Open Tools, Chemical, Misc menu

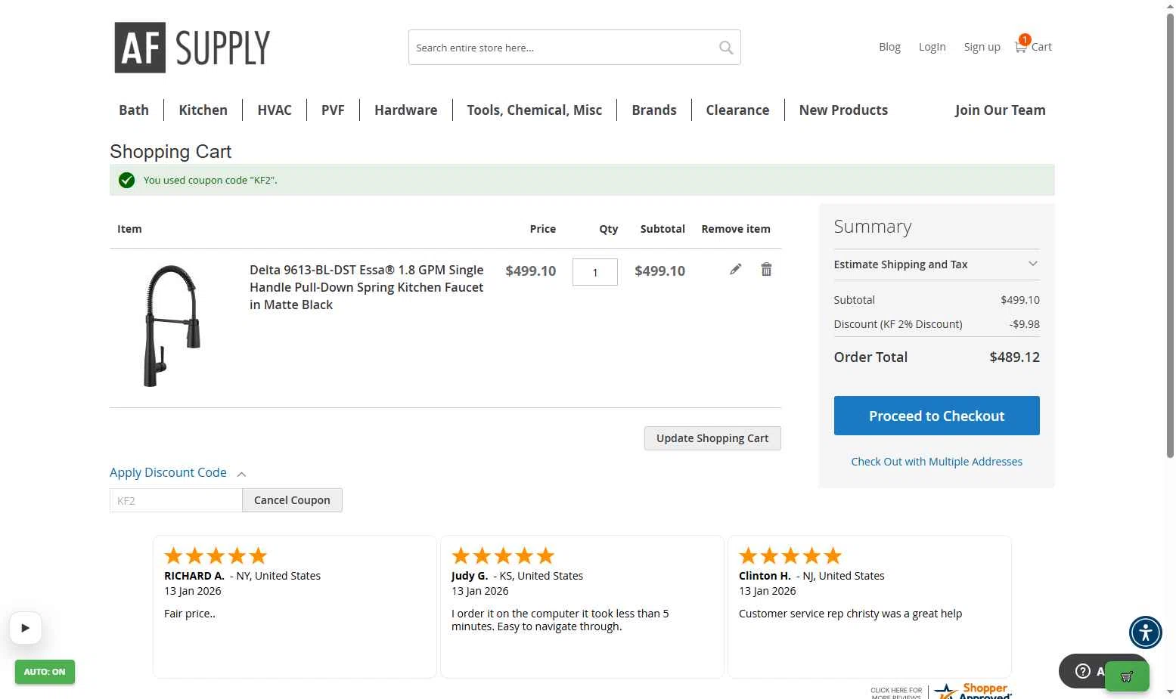(x=534, y=110)
